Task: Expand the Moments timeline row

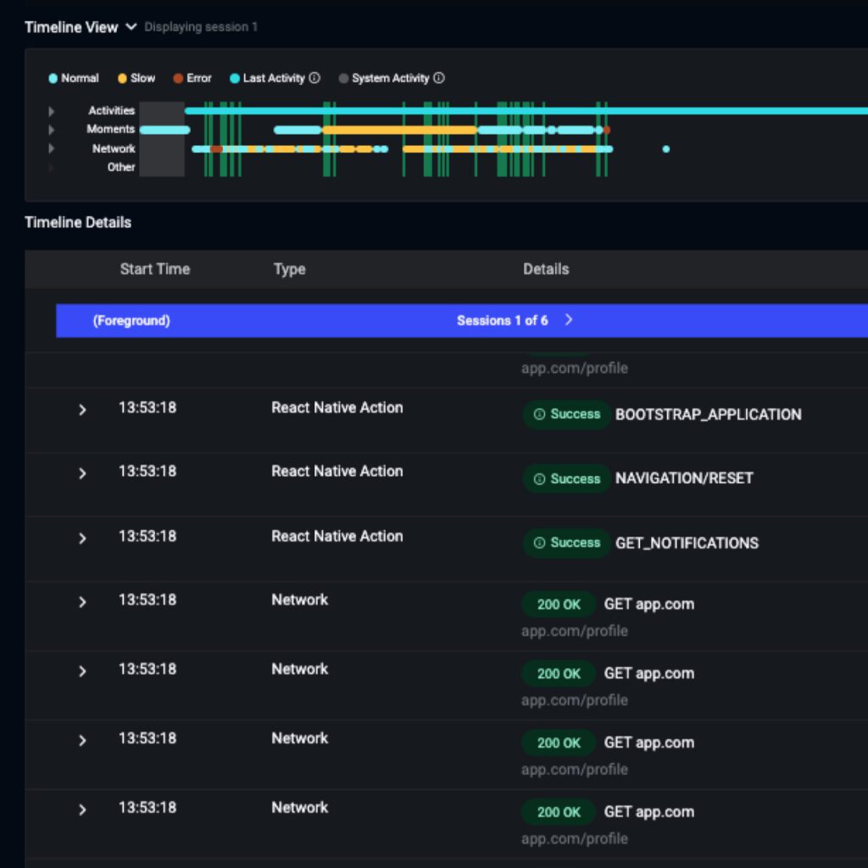Action: (x=52, y=130)
